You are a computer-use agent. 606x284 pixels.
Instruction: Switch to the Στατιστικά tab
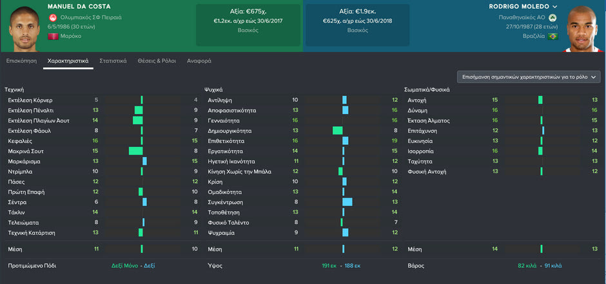point(113,61)
